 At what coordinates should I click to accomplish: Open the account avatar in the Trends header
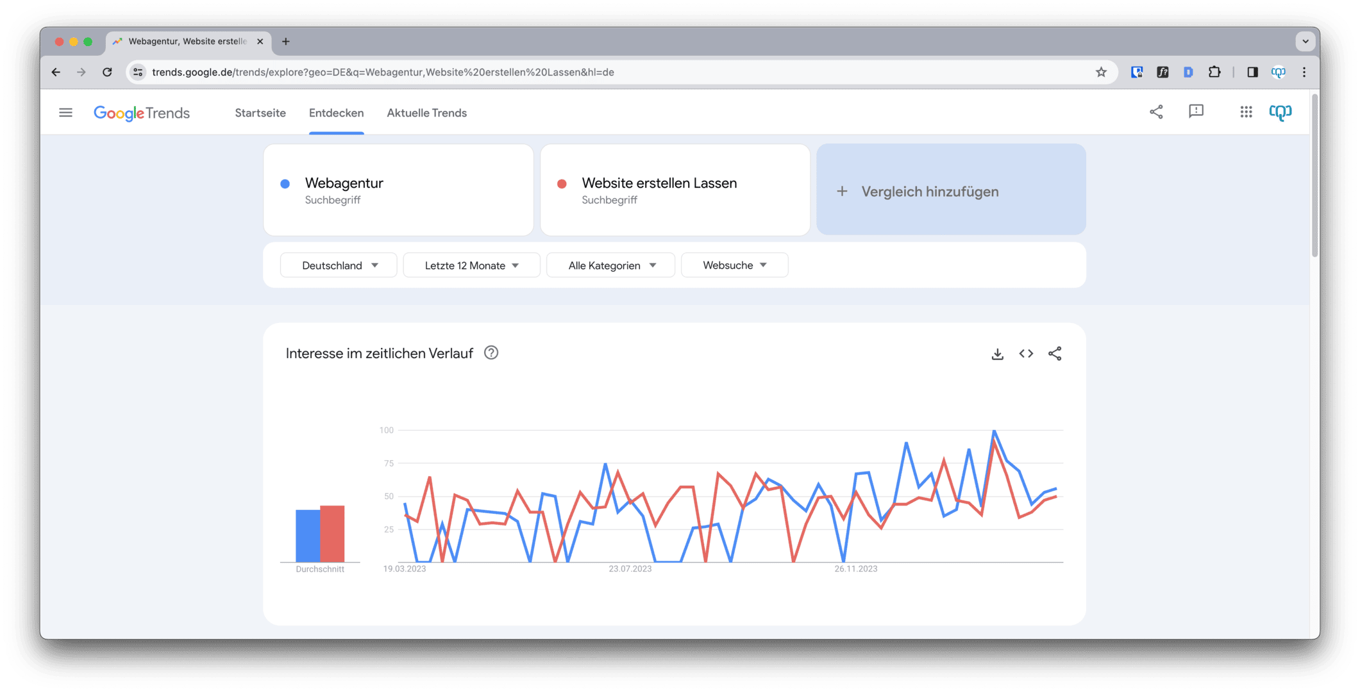click(x=1280, y=112)
